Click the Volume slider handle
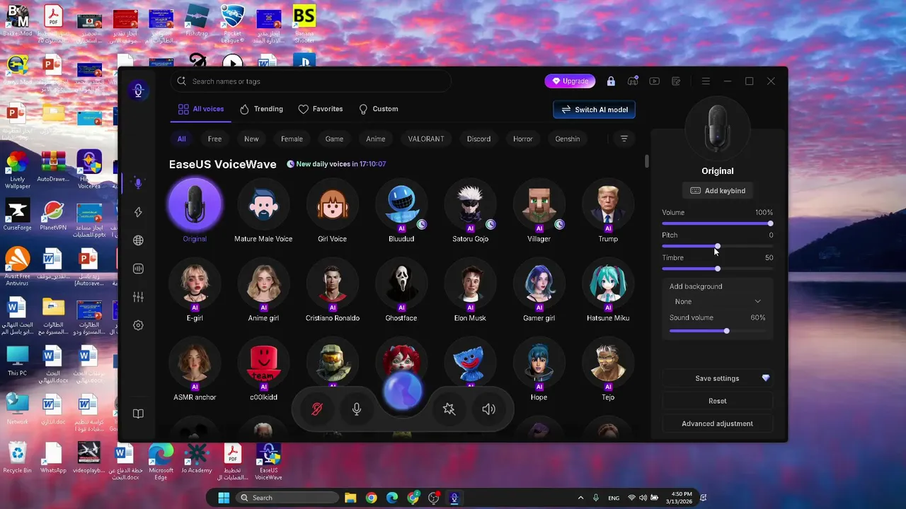This screenshot has height=509, width=906. click(x=770, y=223)
